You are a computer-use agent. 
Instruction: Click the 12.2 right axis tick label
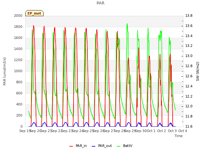point(189,96)
